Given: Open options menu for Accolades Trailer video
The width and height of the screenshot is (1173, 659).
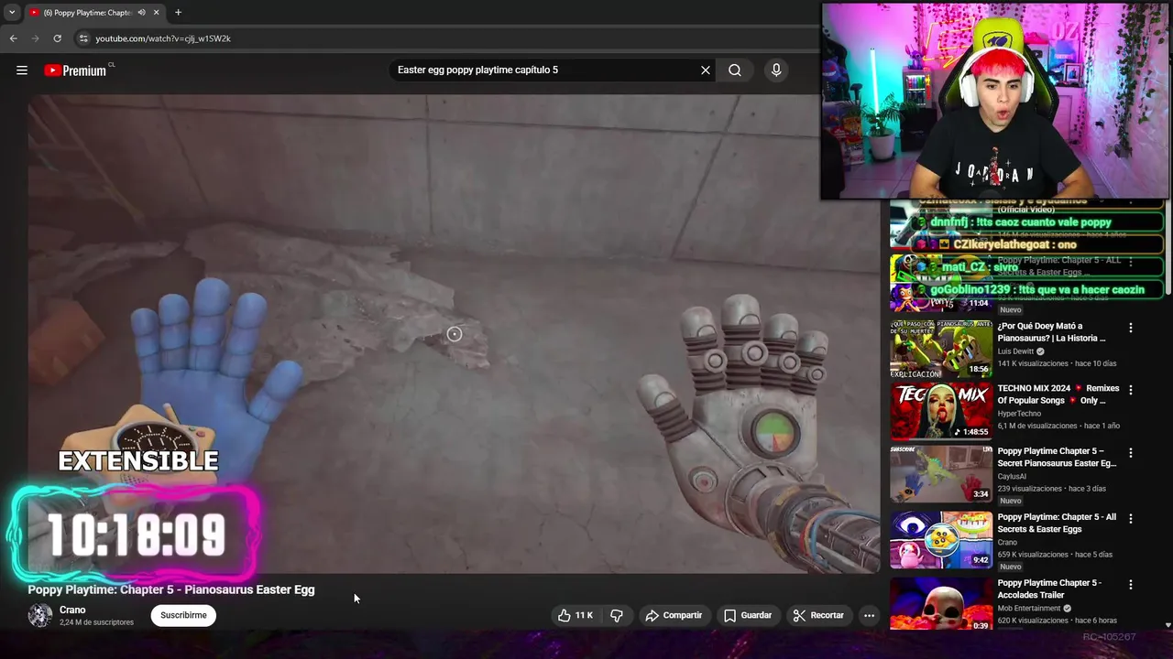Looking at the screenshot, I should [1131, 585].
